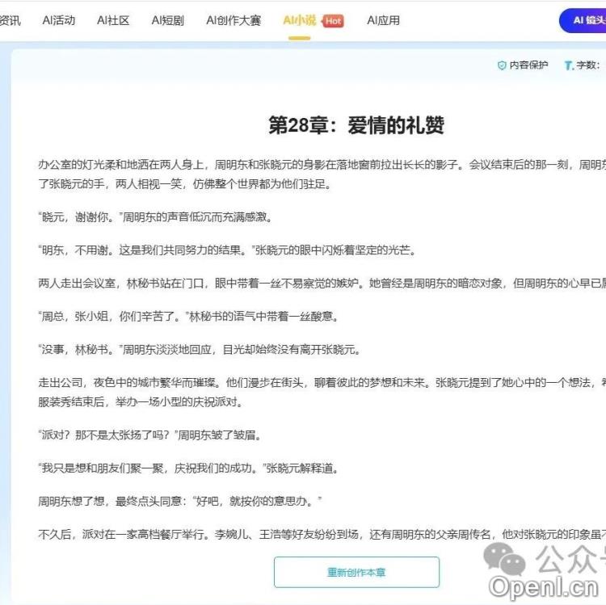The height and width of the screenshot is (605, 606).
Task: Click the line starting 周明东想了想
Action: point(180,502)
